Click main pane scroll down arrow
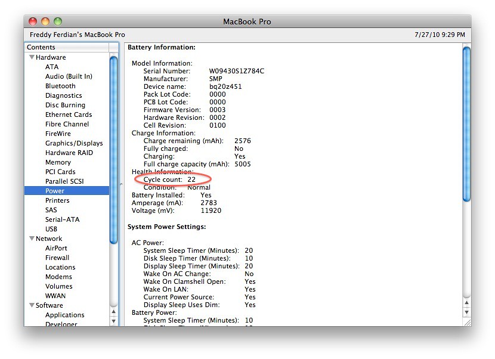Screen dimensions: 495x359 pos(466,312)
